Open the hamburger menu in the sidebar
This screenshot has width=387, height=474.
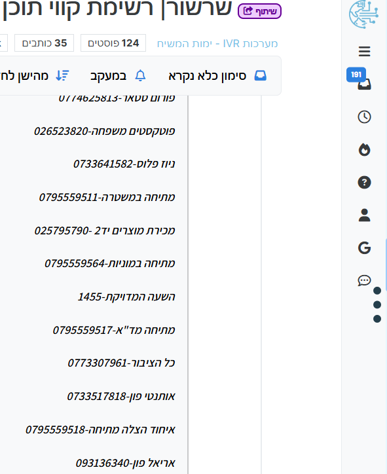coord(364,51)
